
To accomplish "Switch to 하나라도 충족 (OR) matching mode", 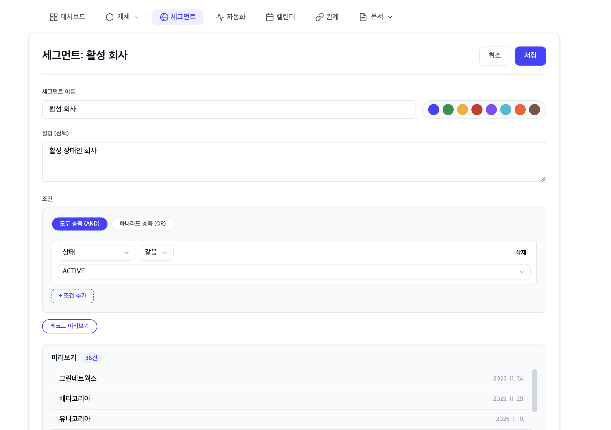I will (143, 224).
